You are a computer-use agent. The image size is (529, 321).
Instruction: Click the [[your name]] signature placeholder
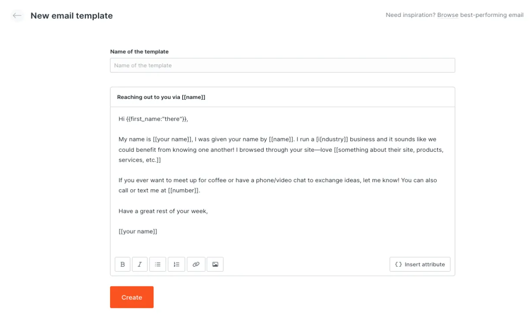point(137,231)
